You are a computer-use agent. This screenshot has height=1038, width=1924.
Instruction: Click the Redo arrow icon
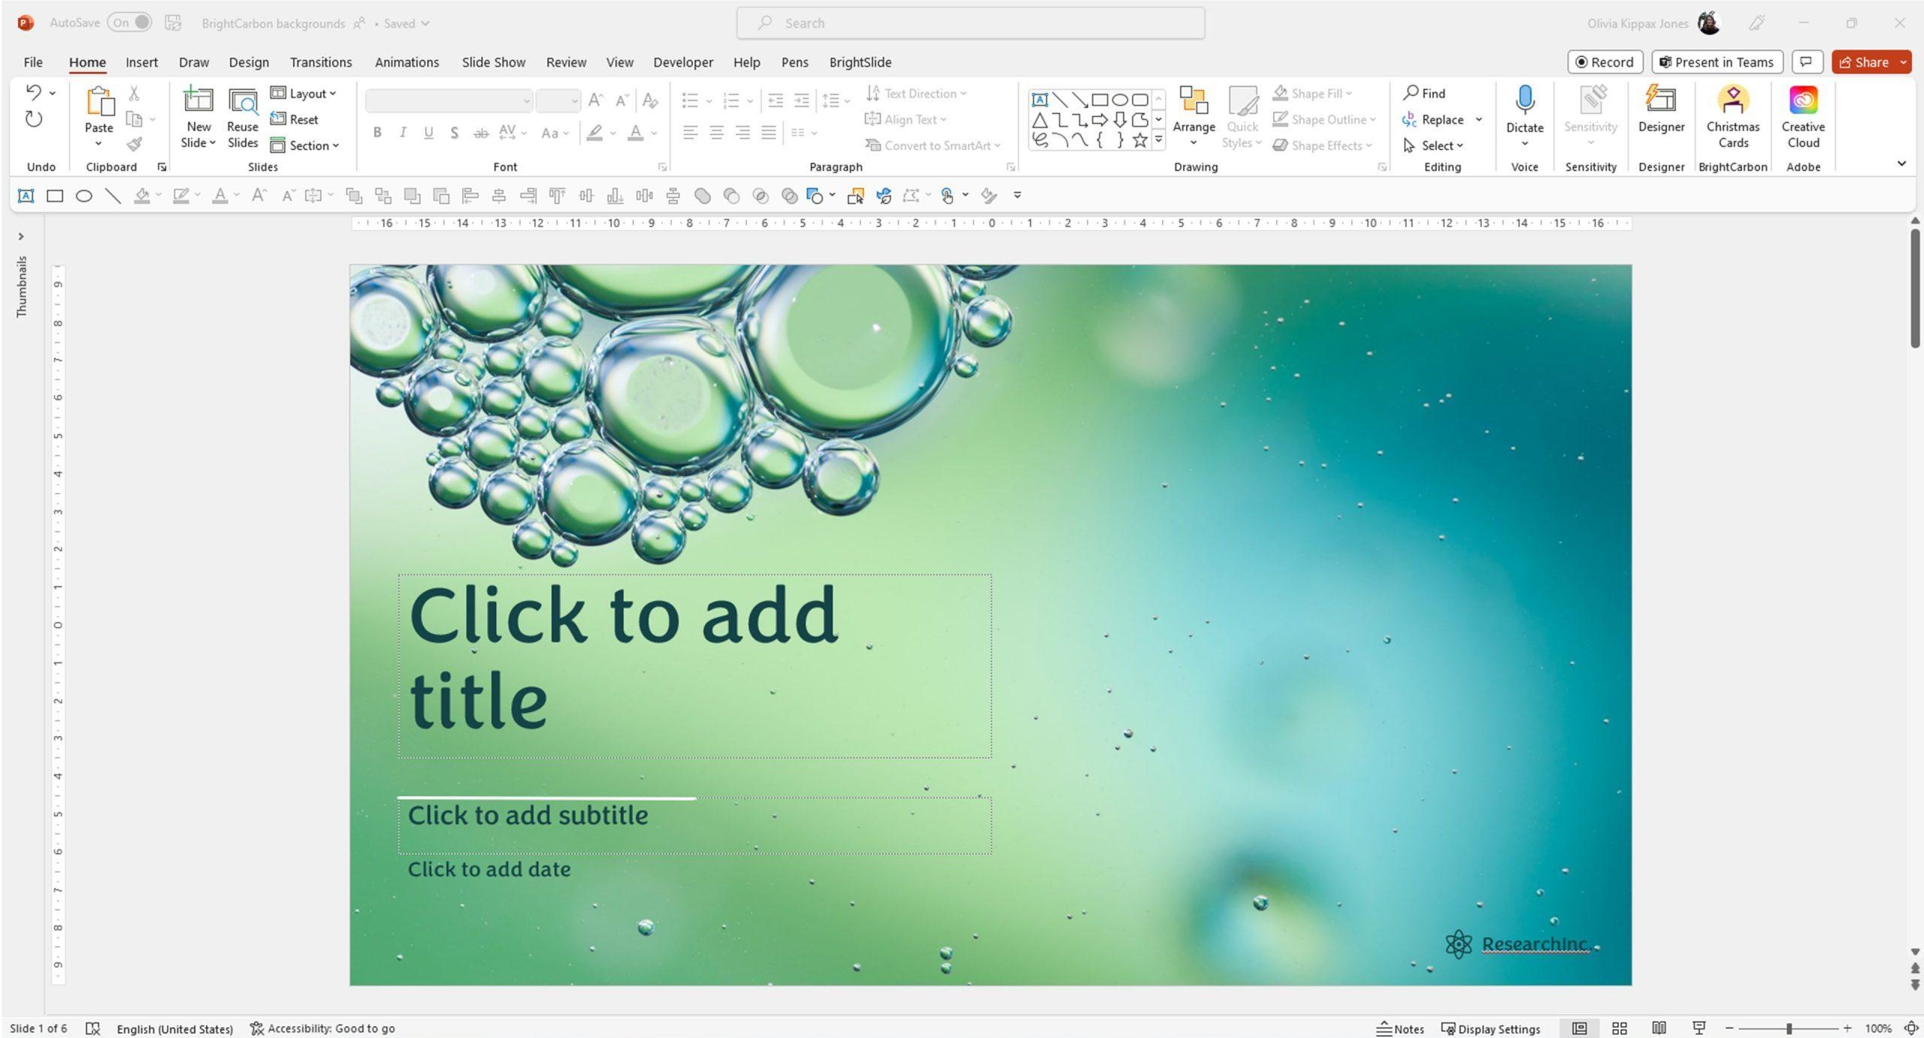pyautogui.click(x=33, y=119)
